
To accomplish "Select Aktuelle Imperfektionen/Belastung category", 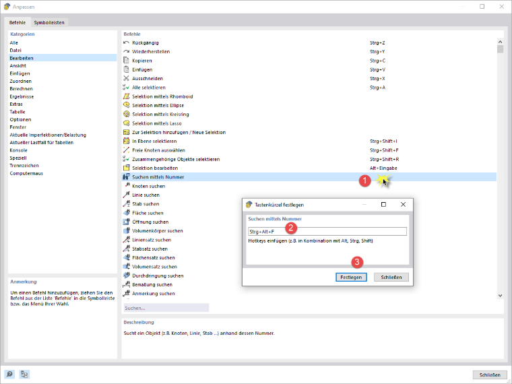I will tap(63, 135).
